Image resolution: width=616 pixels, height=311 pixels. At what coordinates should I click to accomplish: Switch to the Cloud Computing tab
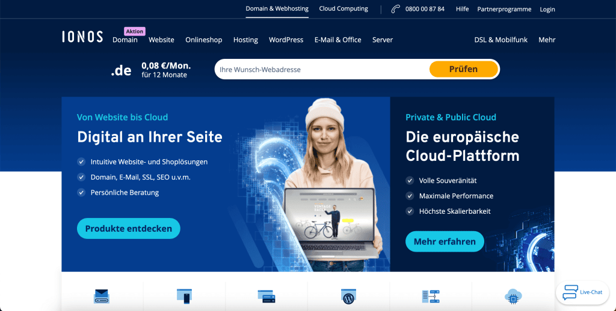click(343, 9)
